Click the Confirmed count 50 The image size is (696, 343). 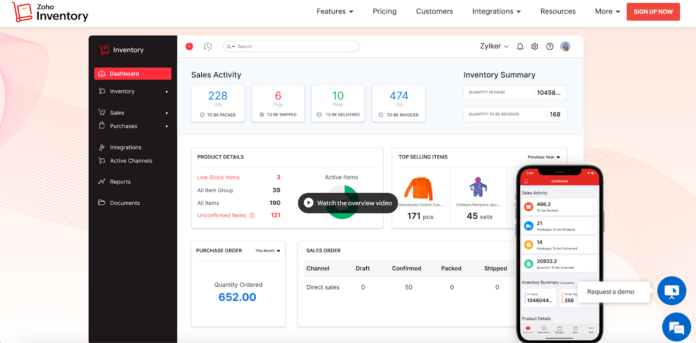coord(408,287)
